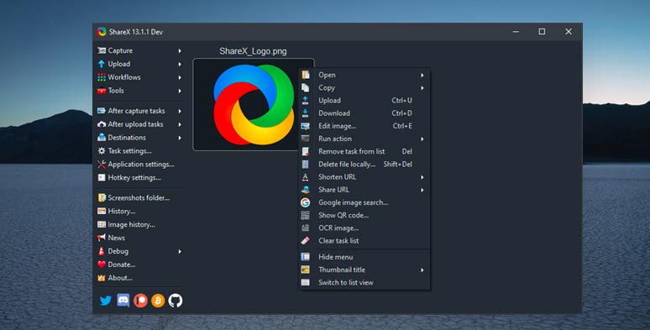
Task: Open History... in sidebar
Action: point(139,211)
